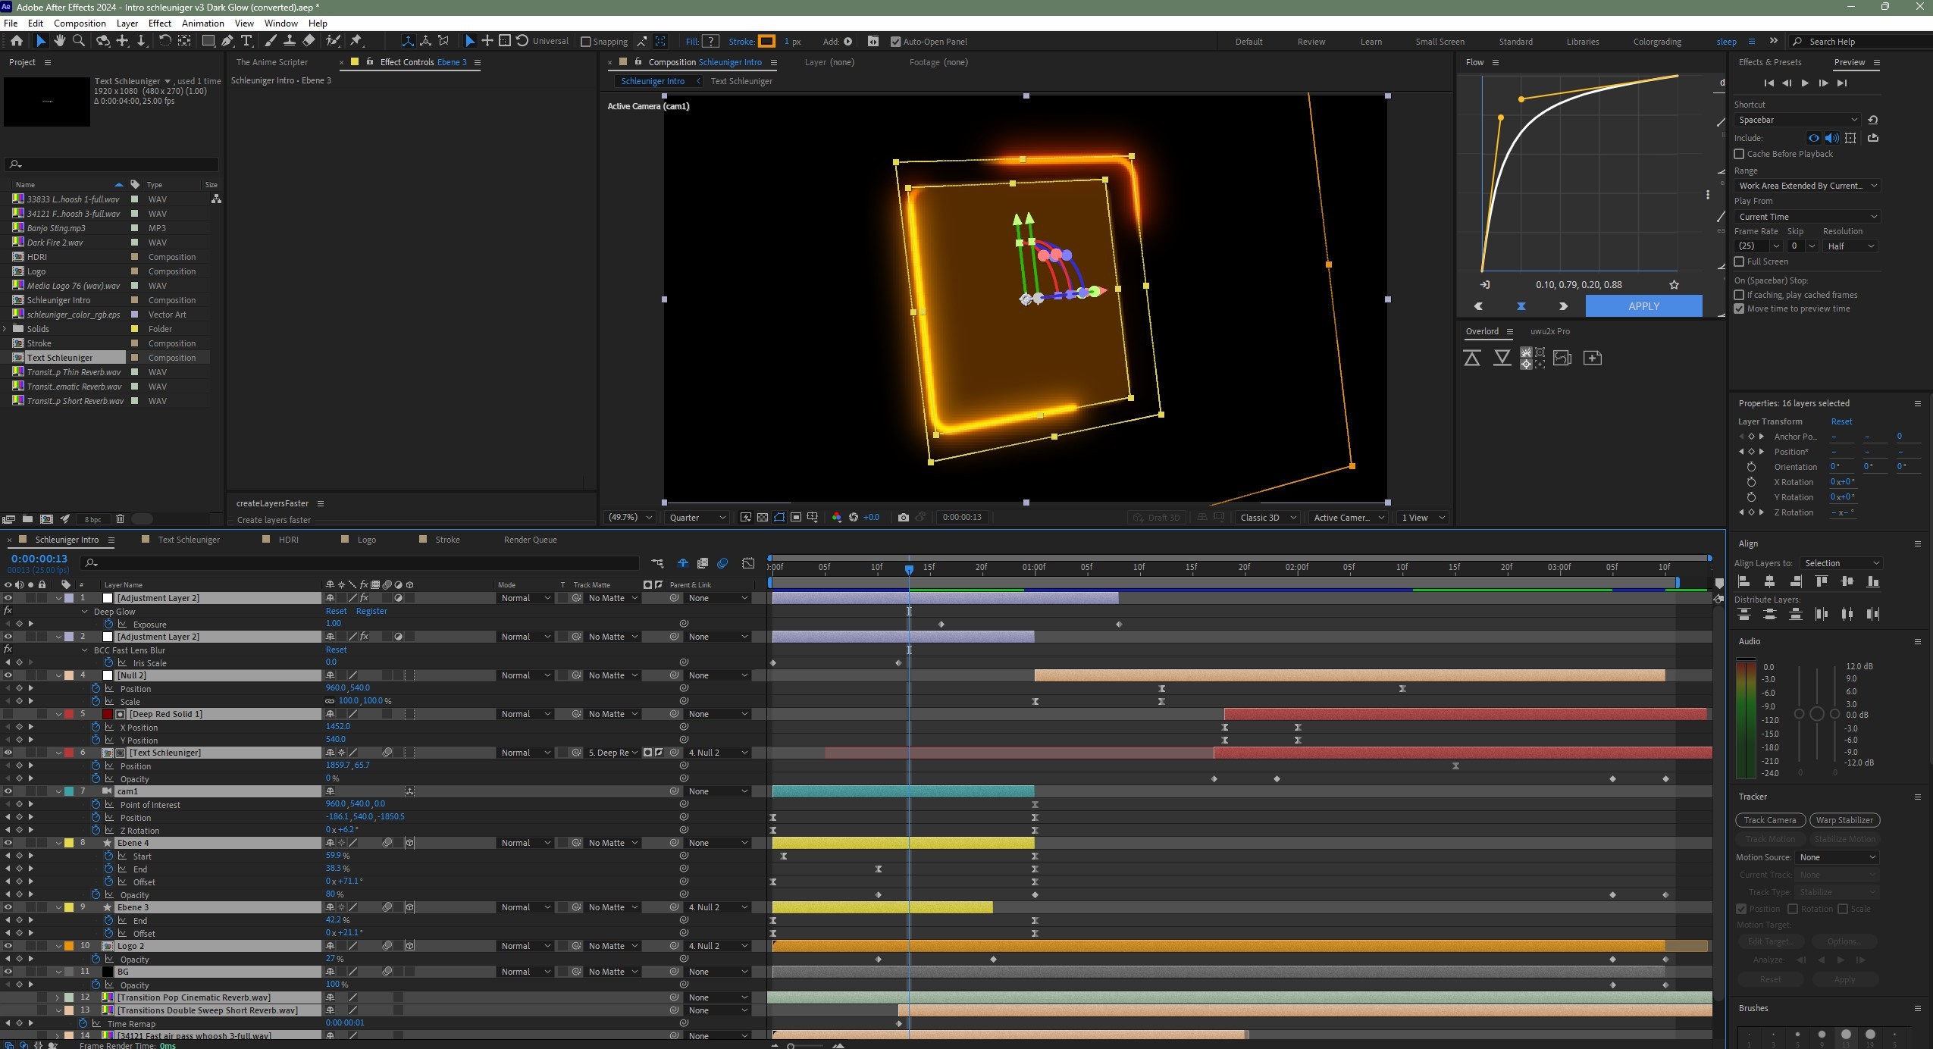
Task: Click the APPLY button in Flow
Action: tap(1643, 306)
